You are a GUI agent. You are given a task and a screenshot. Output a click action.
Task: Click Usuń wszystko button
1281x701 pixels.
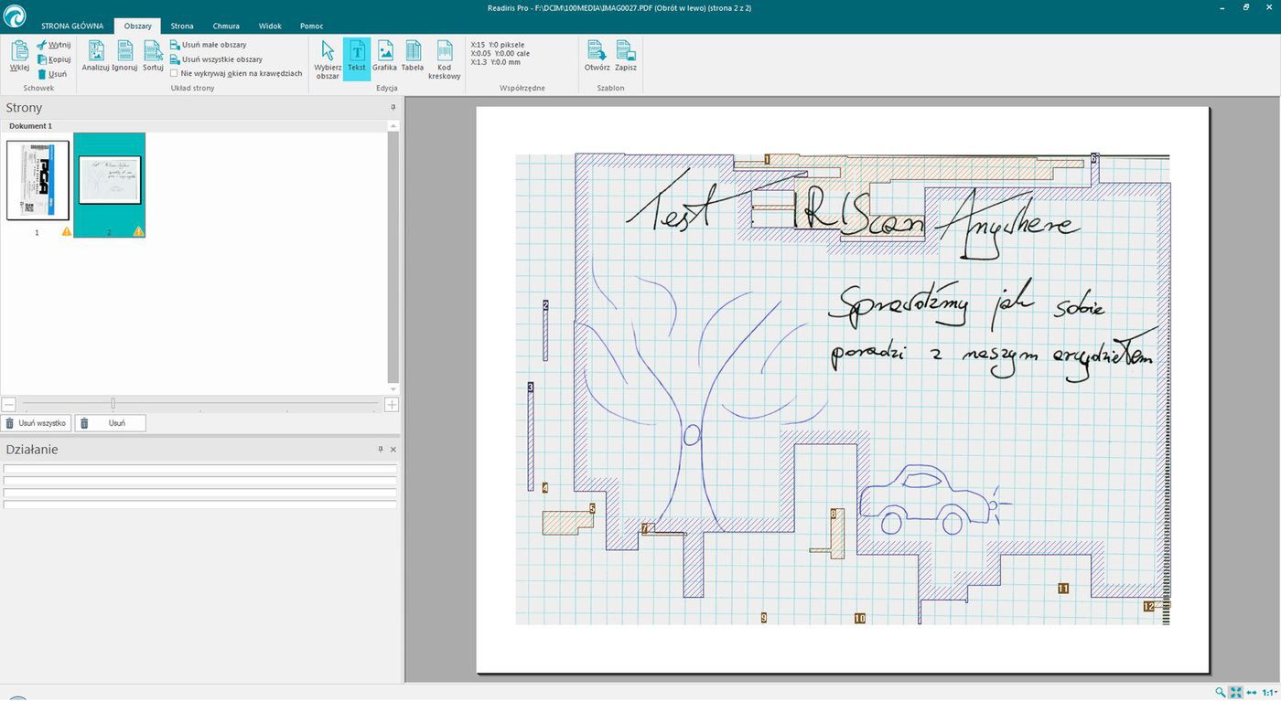click(37, 423)
